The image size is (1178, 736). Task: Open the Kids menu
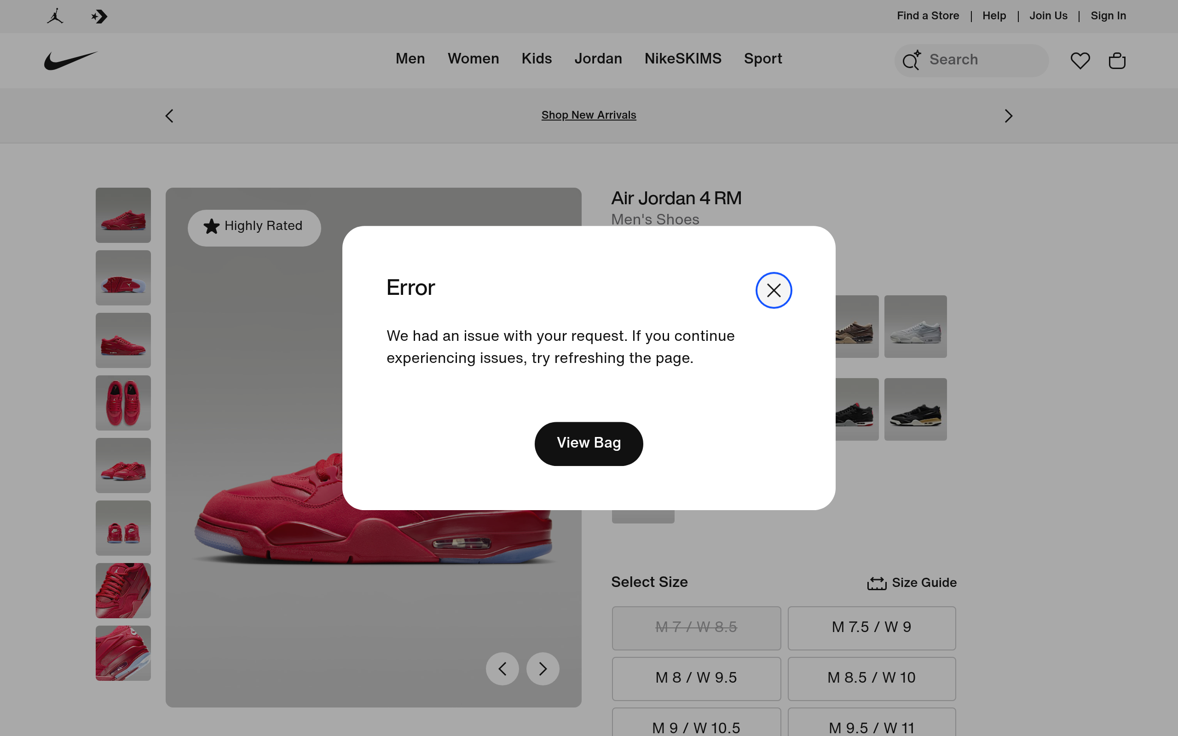tap(537, 58)
